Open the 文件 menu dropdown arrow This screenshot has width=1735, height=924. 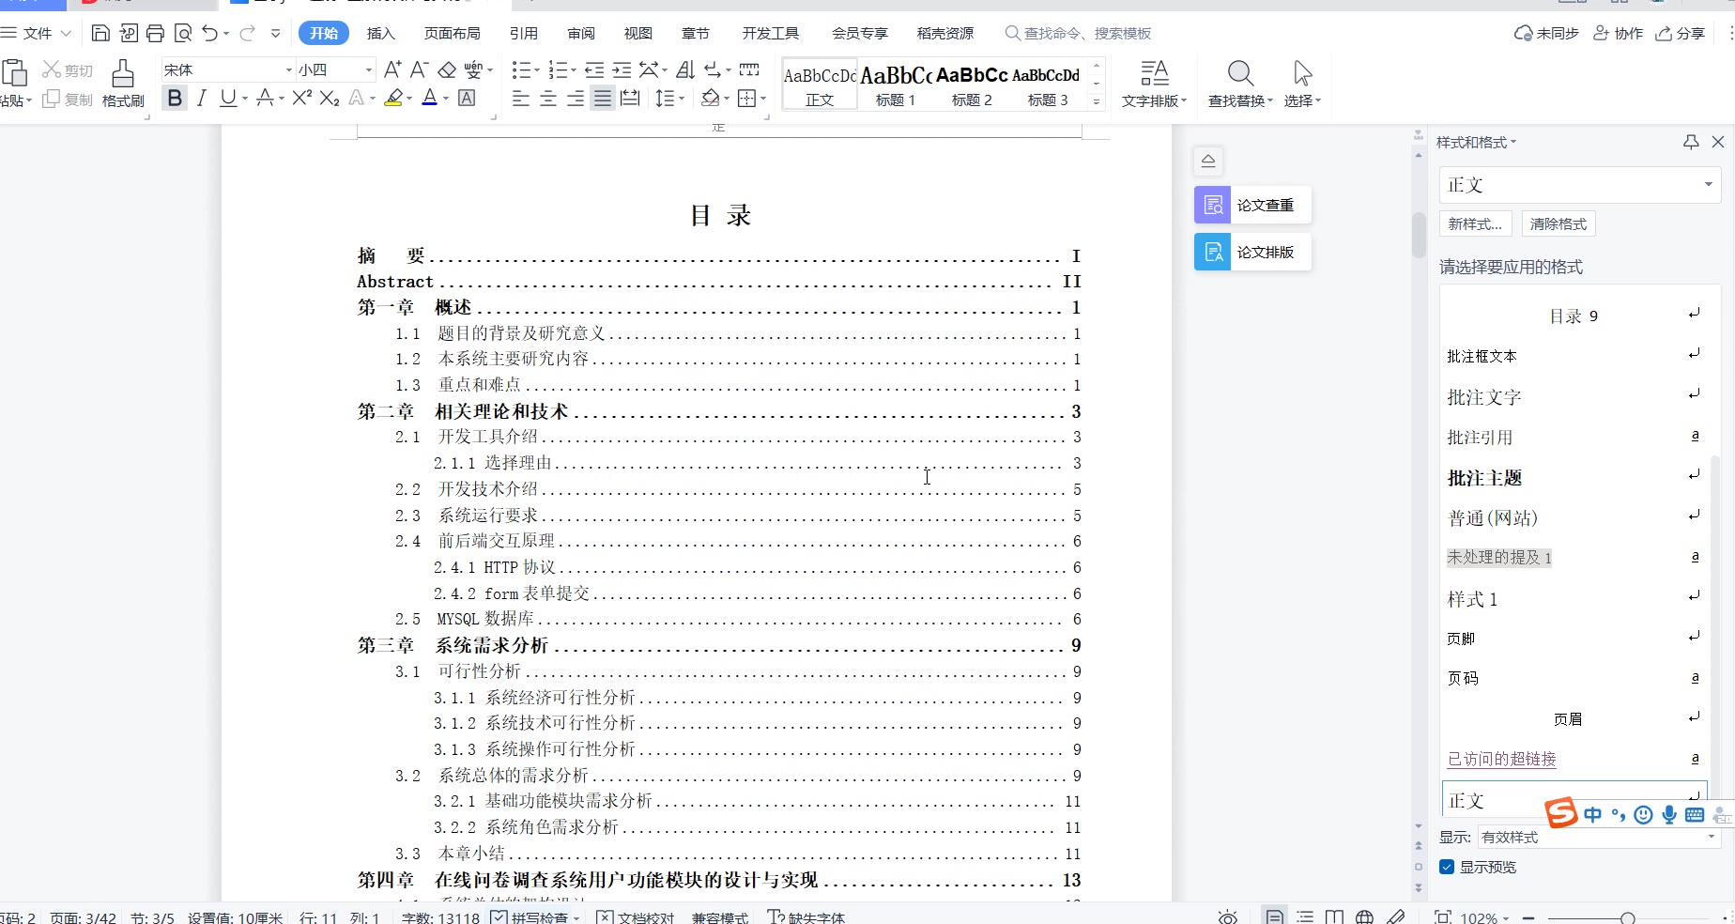66,34
